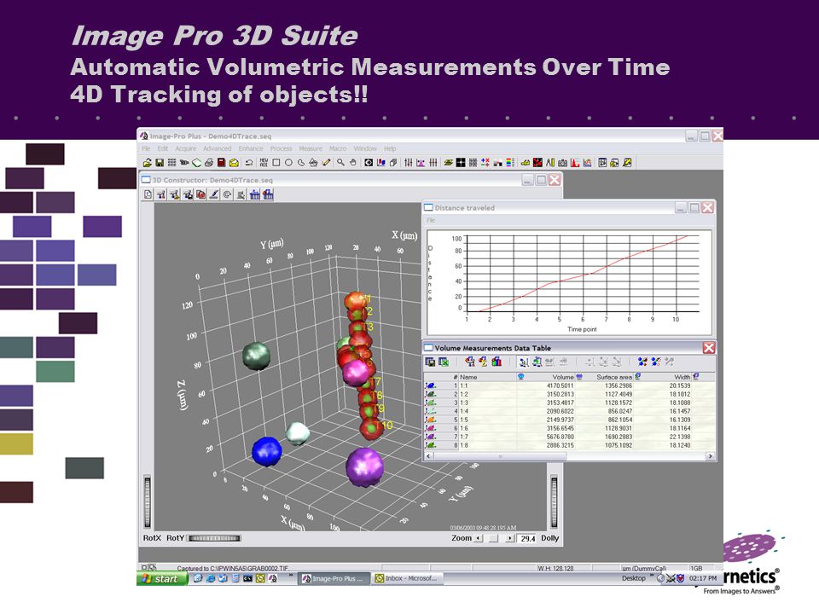Select the hand pan tool
Viewport: 819px width, 614px height.
353,162
